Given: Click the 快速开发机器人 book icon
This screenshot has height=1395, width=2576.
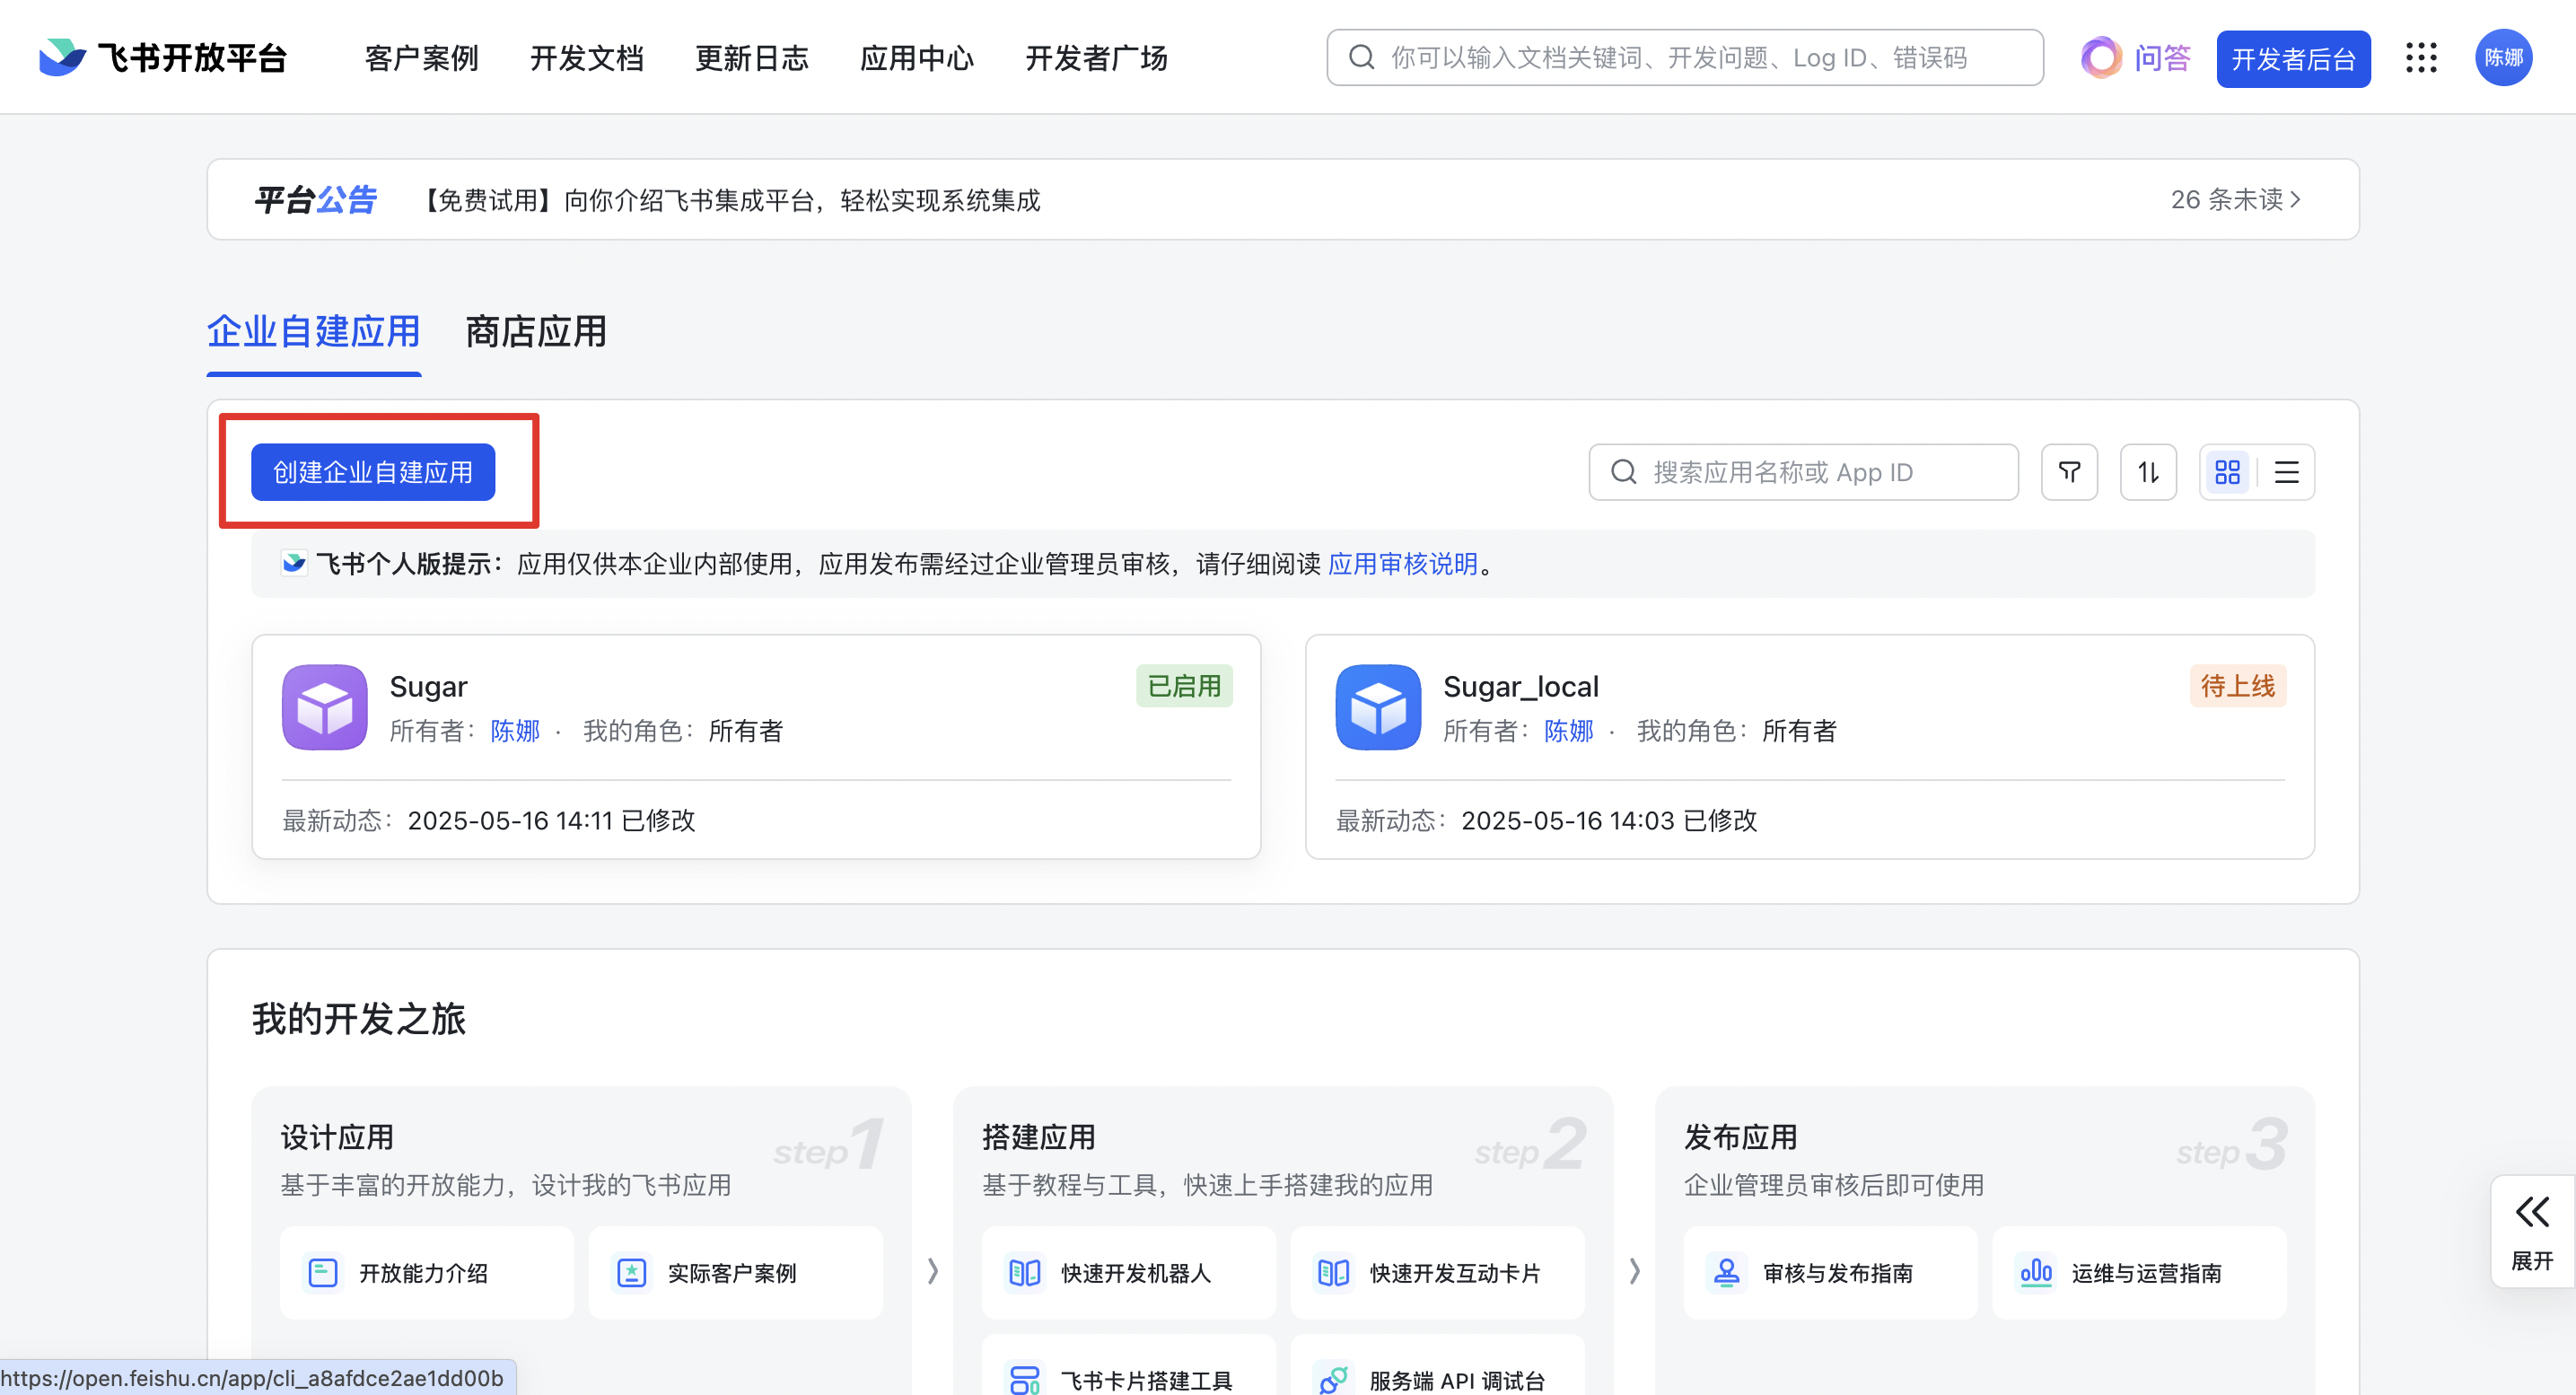Looking at the screenshot, I should point(1025,1272).
